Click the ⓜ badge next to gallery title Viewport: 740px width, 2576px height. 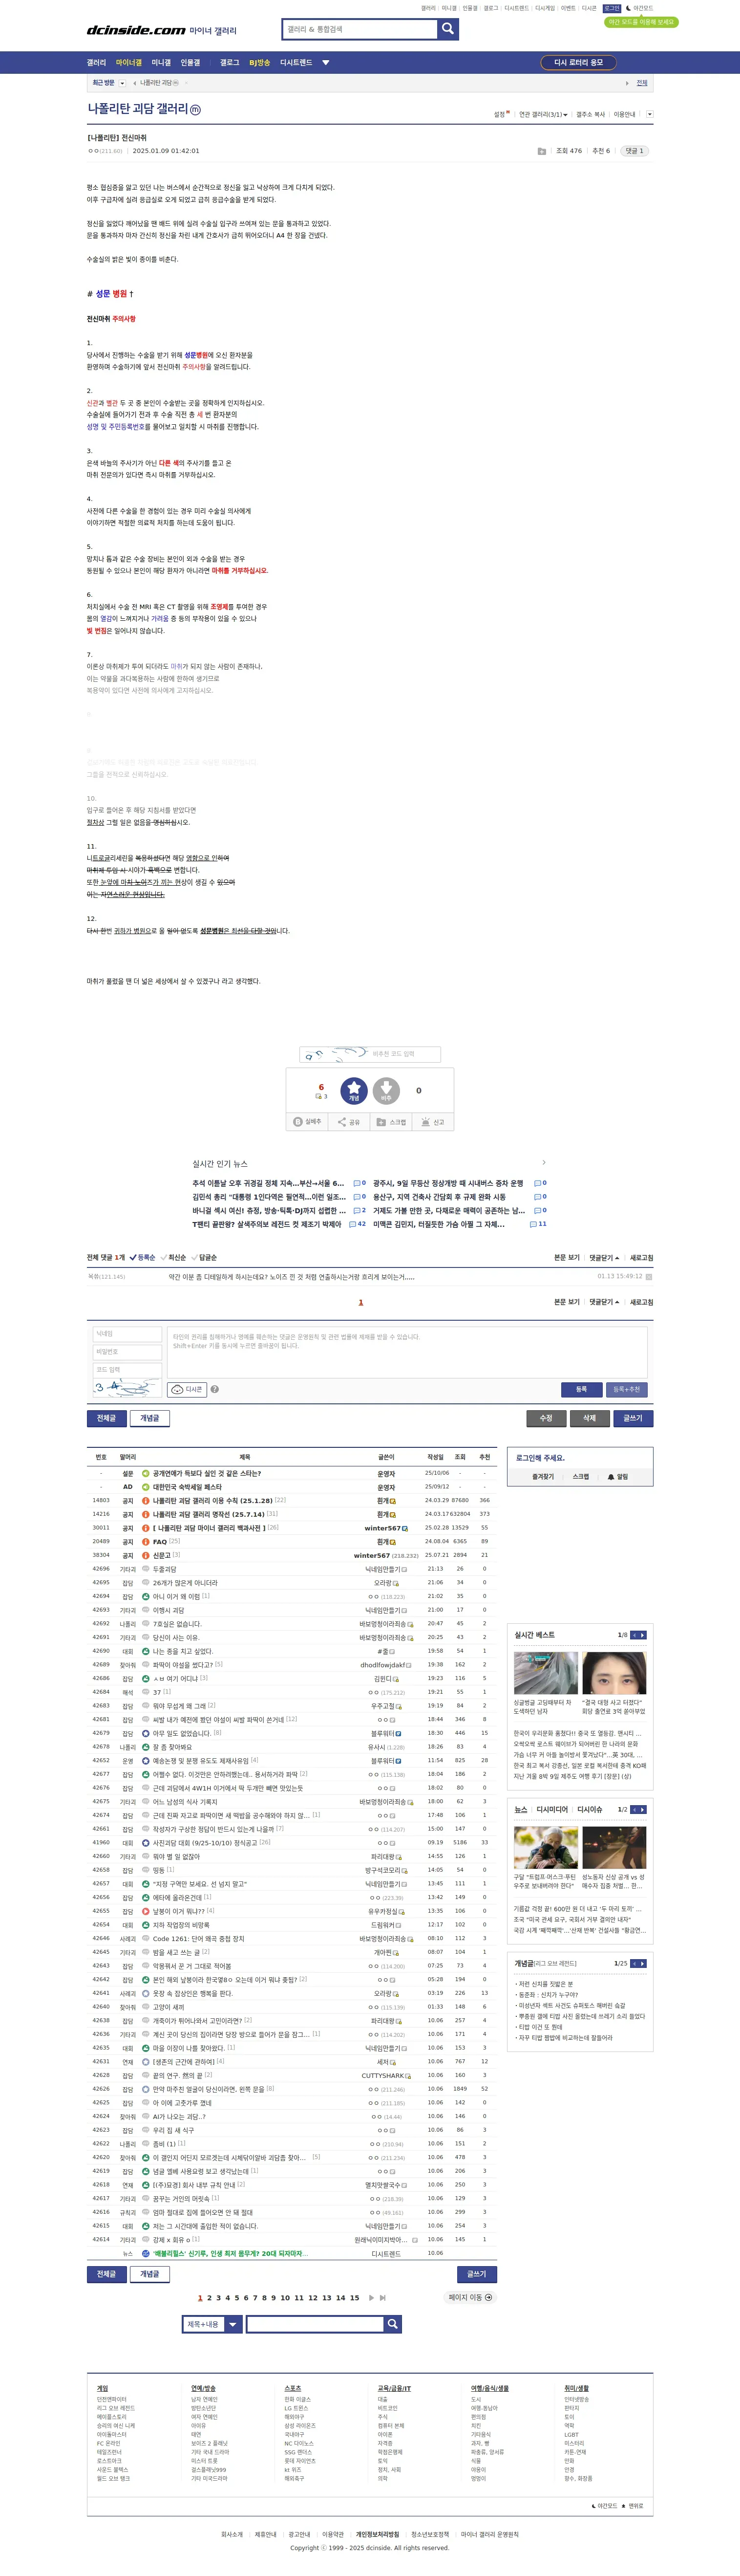[x=196, y=110]
